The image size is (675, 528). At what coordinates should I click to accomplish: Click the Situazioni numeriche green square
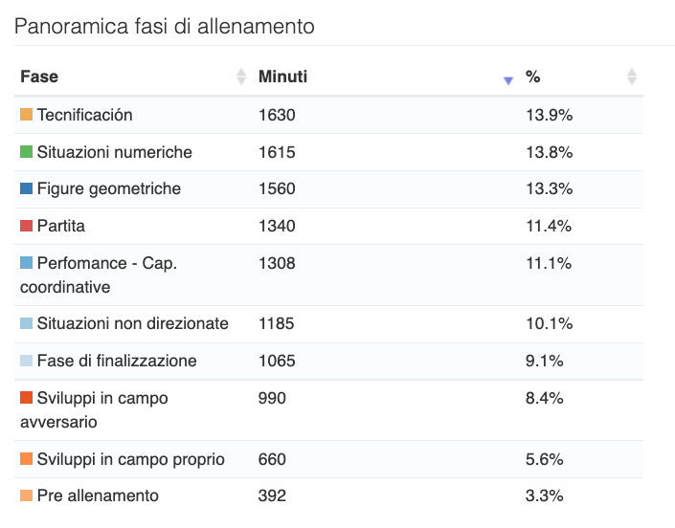[27, 152]
